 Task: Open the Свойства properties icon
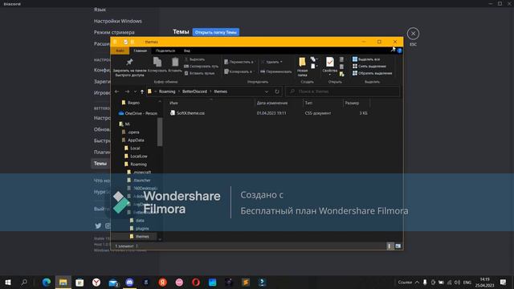coord(330,65)
